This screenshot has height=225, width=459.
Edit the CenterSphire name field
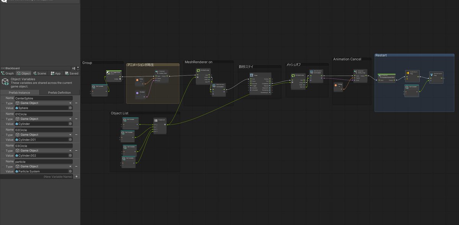point(43,98)
